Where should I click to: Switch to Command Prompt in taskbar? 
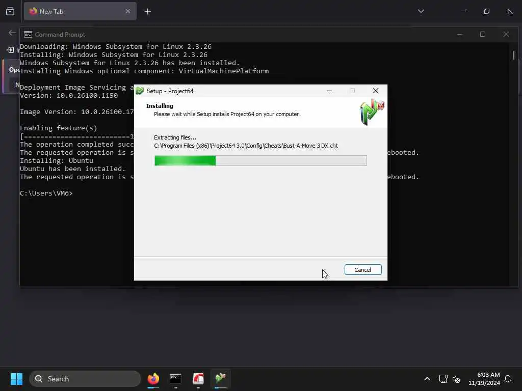(x=175, y=379)
